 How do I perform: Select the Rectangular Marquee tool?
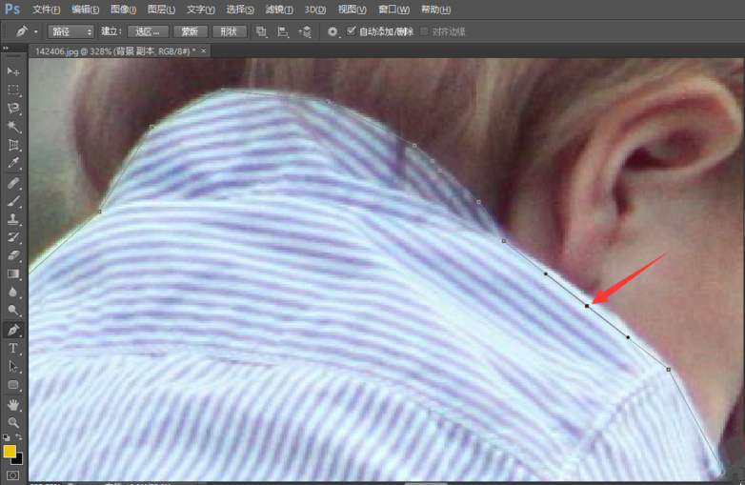point(12,91)
